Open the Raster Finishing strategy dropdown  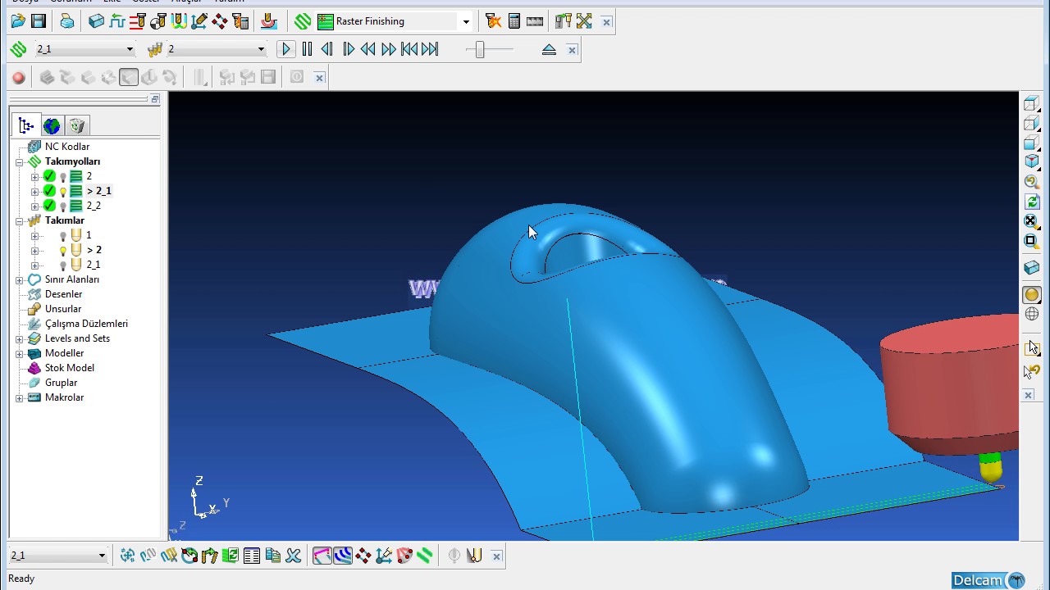tap(466, 22)
